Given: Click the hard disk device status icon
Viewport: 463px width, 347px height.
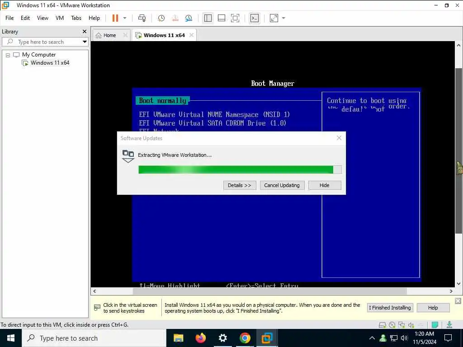Looking at the screenshot, I should [x=383, y=325].
